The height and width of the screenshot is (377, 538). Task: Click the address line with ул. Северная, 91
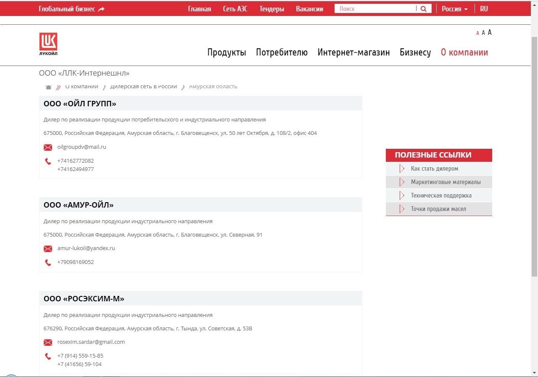tap(153, 235)
